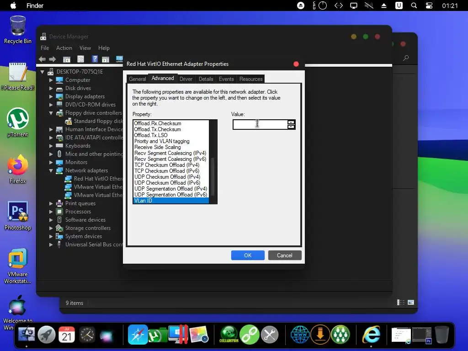Click the Back arrow in Device Manager toolbar
This screenshot has height=351, width=468.
pos(42,59)
